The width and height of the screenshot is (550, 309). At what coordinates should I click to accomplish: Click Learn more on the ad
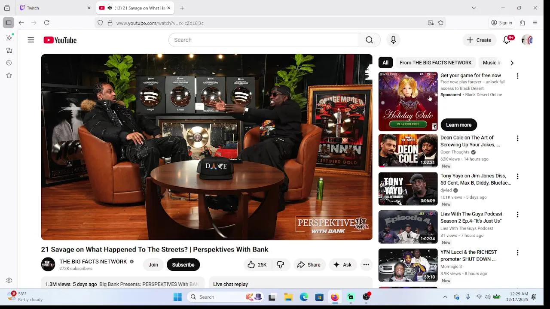[x=458, y=125]
